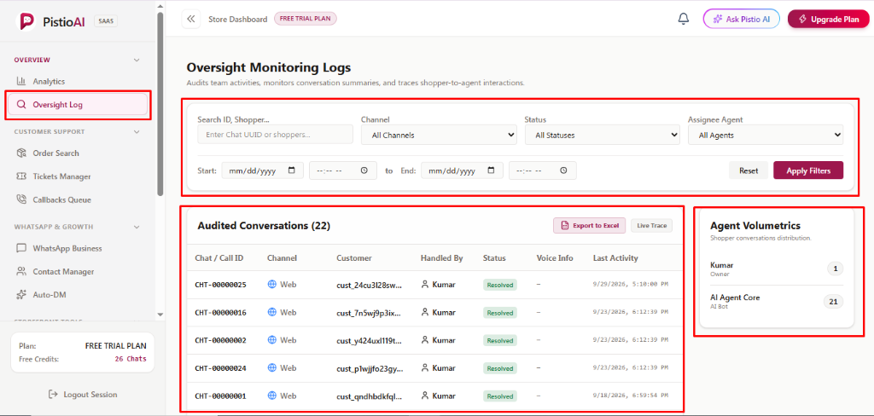
Task: Open the Status dropdown
Action: 602,135
